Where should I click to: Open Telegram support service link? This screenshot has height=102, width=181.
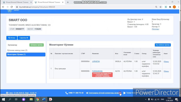point(104,93)
